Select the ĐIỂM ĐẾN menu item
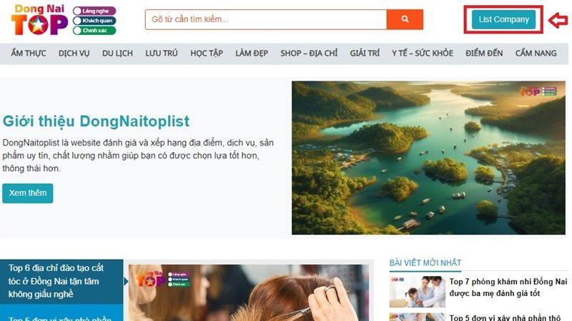 click(x=484, y=53)
